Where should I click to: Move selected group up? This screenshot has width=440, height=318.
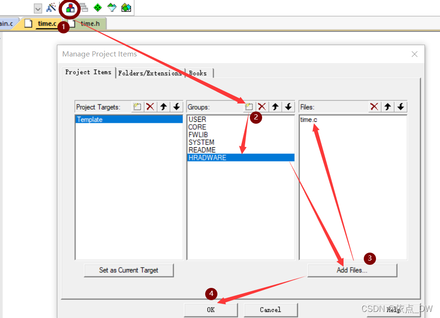click(275, 107)
